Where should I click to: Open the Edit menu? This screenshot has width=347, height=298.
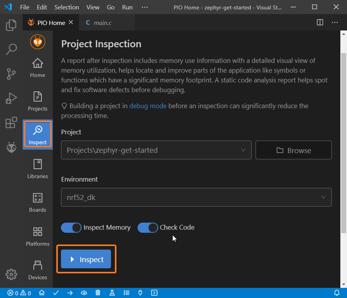click(42, 7)
